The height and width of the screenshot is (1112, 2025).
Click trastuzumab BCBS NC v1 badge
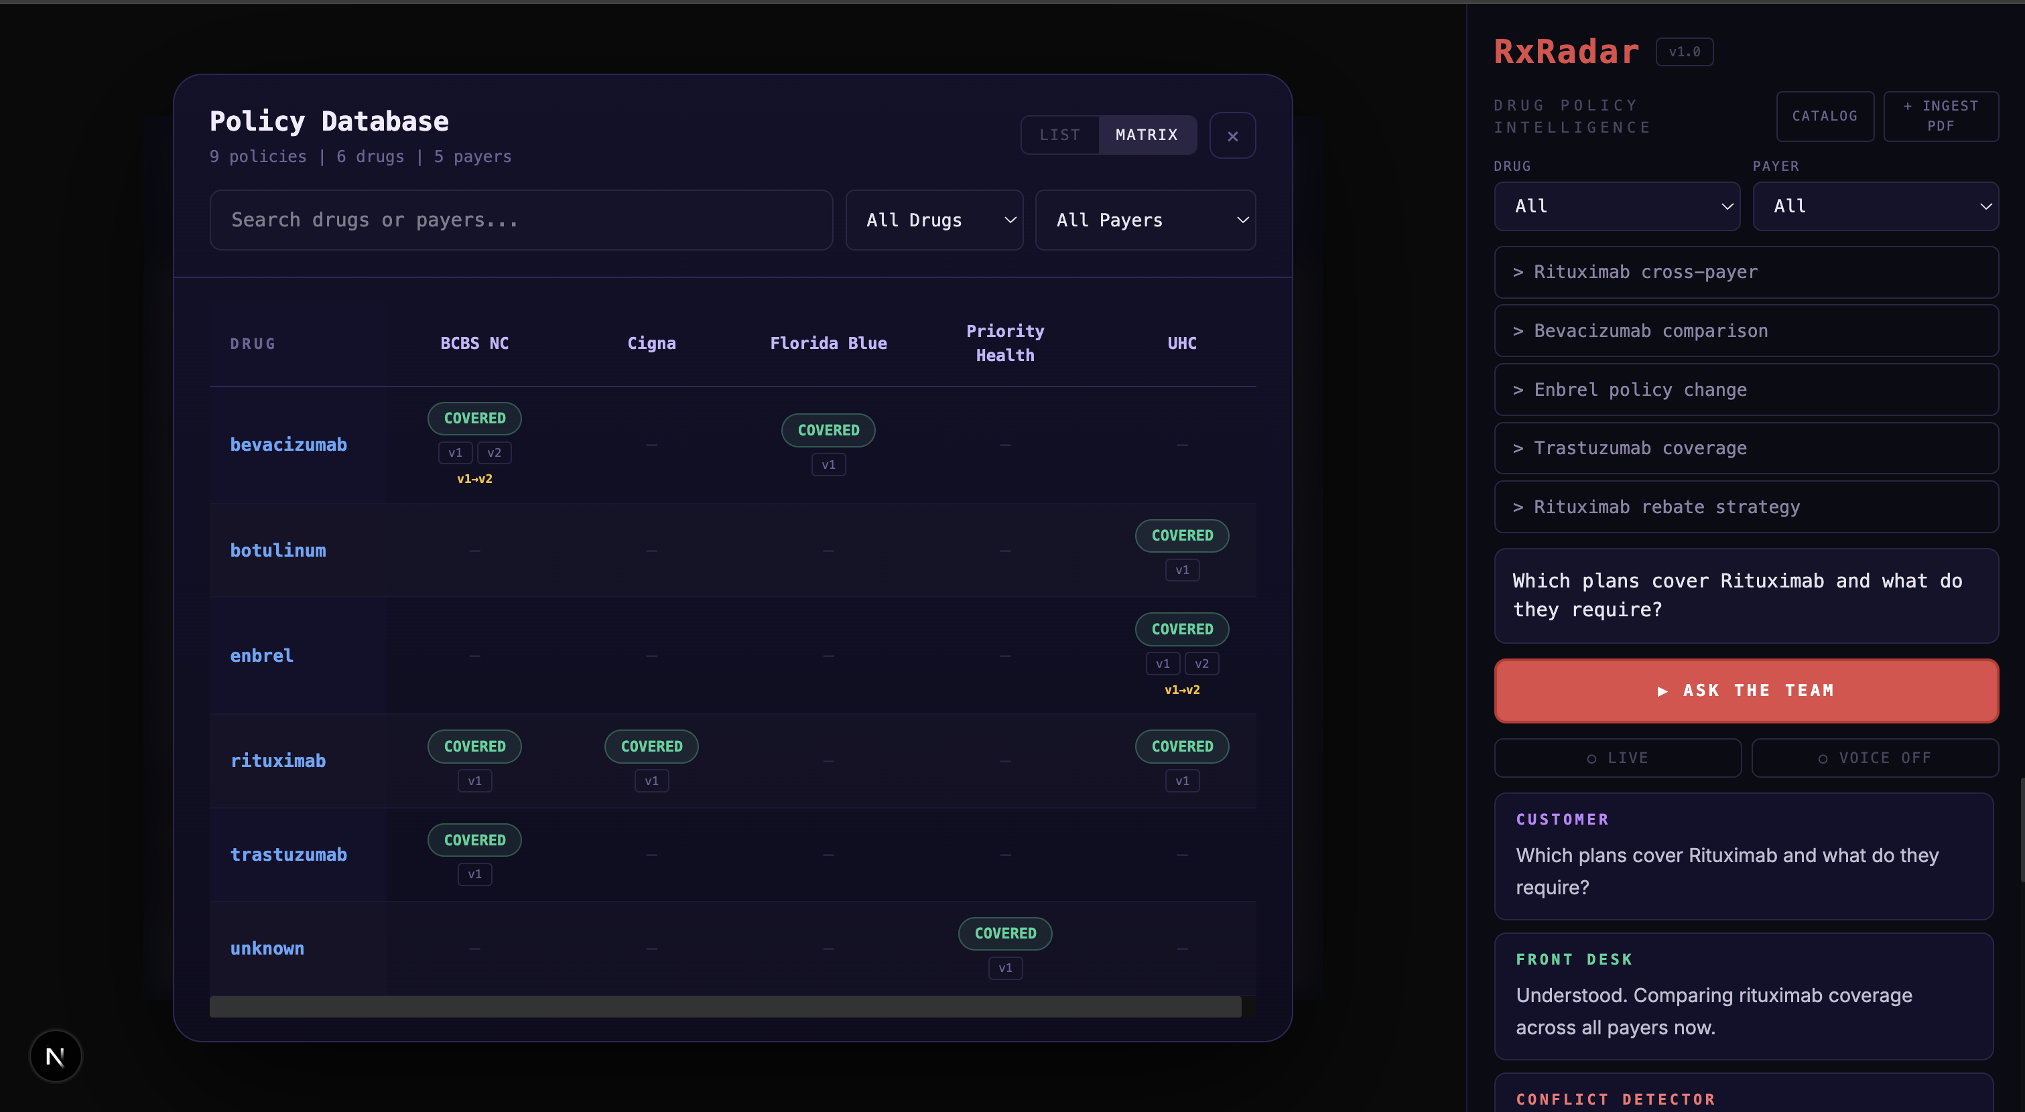point(474,874)
